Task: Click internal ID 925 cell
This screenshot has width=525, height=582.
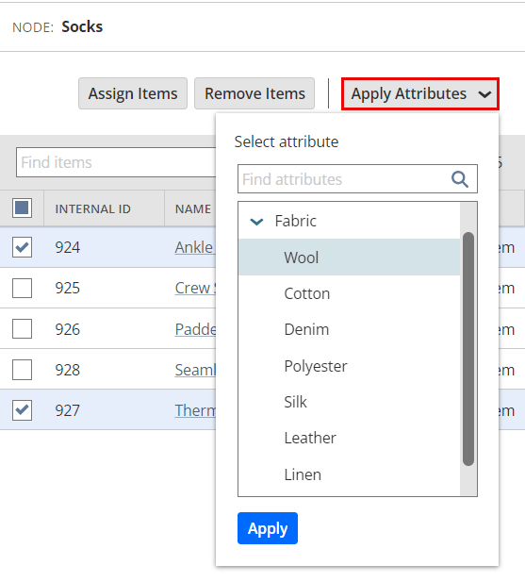Action: [68, 289]
